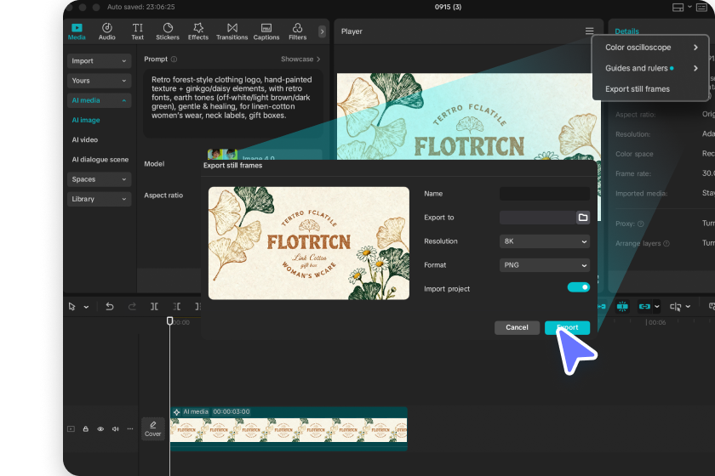Toggle the Import project switch
The height and width of the screenshot is (476, 715).
pyautogui.click(x=578, y=287)
